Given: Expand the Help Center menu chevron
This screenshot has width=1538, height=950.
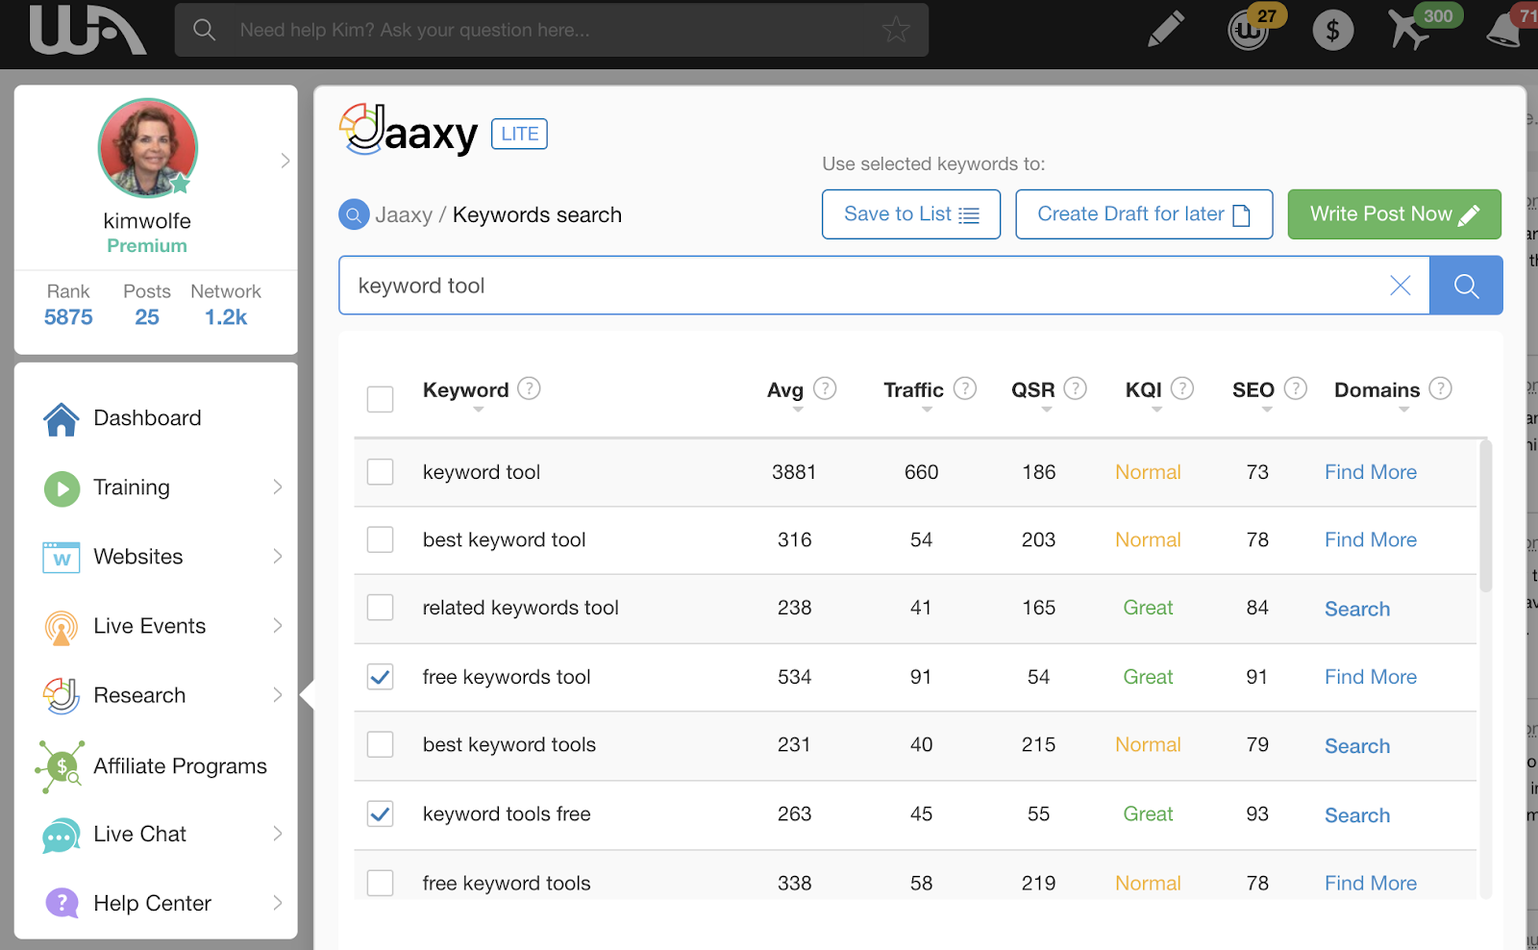Looking at the screenshot, I should pos(278,903).
